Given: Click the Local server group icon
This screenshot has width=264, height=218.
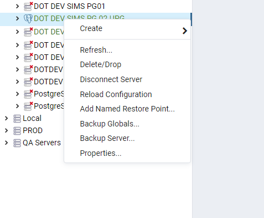Looking at the screenshot, I should [17, 119].
